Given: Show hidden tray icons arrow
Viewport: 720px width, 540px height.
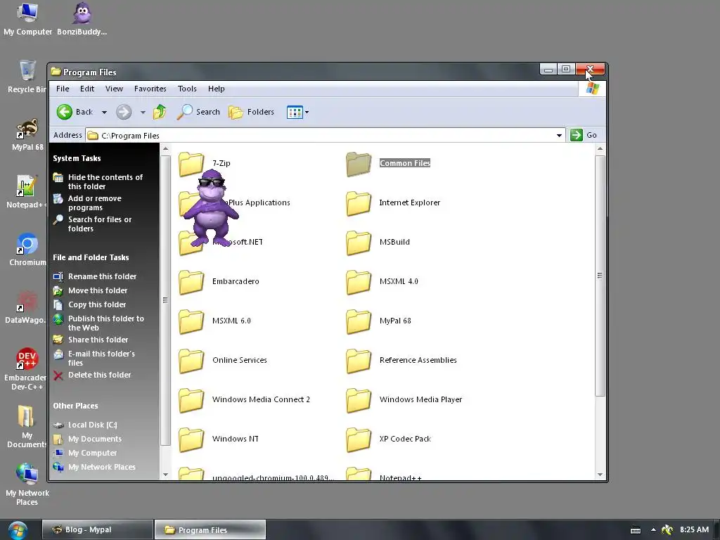Looking at the screenshot, I should pos(653,529).
